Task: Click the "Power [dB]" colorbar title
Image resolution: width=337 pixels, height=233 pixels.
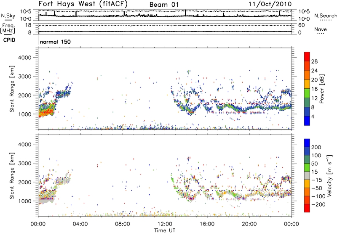Action: pyautogui.click(x=321, y=89)
